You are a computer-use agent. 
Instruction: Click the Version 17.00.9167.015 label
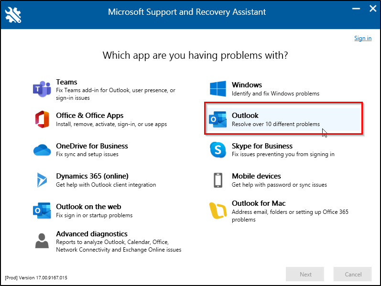click(36, 278)
